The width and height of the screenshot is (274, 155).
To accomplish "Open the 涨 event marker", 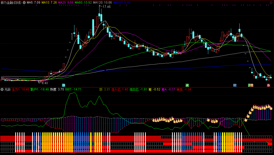I will coord(268,85).
